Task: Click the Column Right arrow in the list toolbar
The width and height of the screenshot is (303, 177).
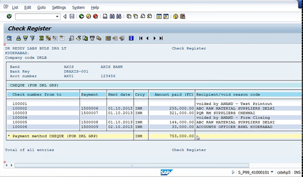Action: click(154, 38)
